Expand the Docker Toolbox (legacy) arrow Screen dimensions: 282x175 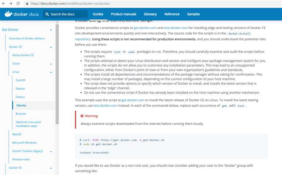[51, 151]
